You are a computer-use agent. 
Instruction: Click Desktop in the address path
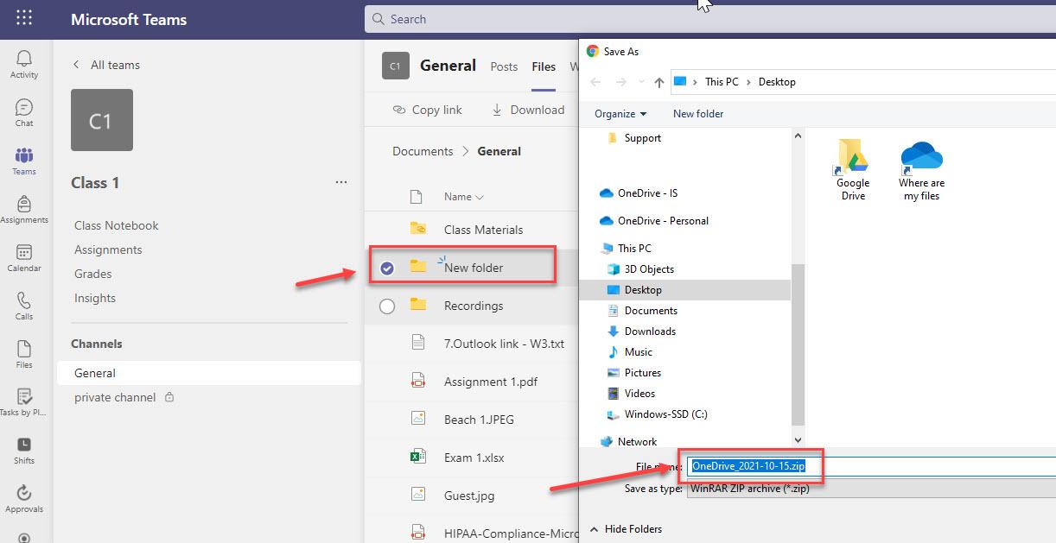(x=777, y=82)
